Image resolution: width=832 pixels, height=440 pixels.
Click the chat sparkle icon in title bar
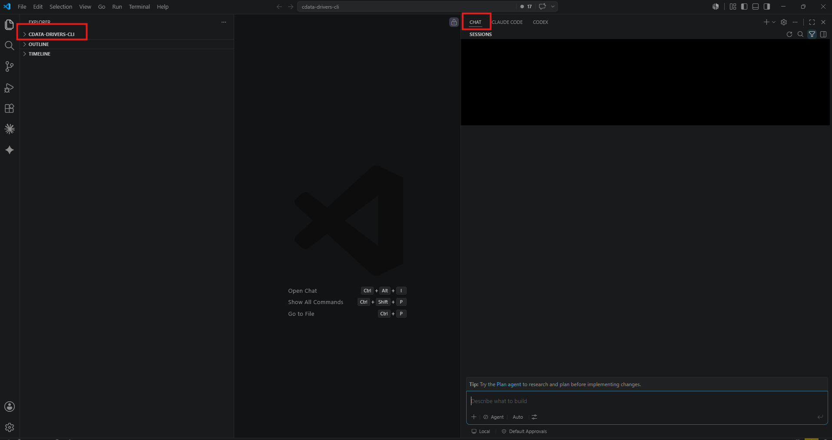542,7
